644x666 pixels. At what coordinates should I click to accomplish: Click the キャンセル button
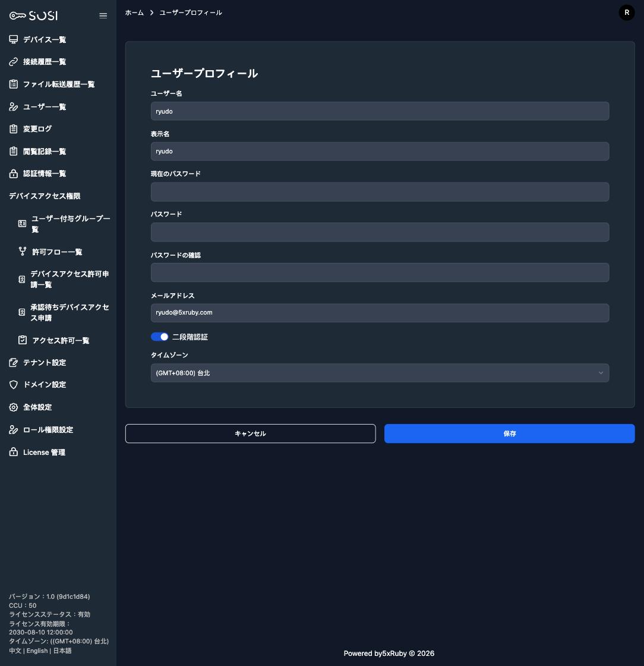tap(250, 433)
